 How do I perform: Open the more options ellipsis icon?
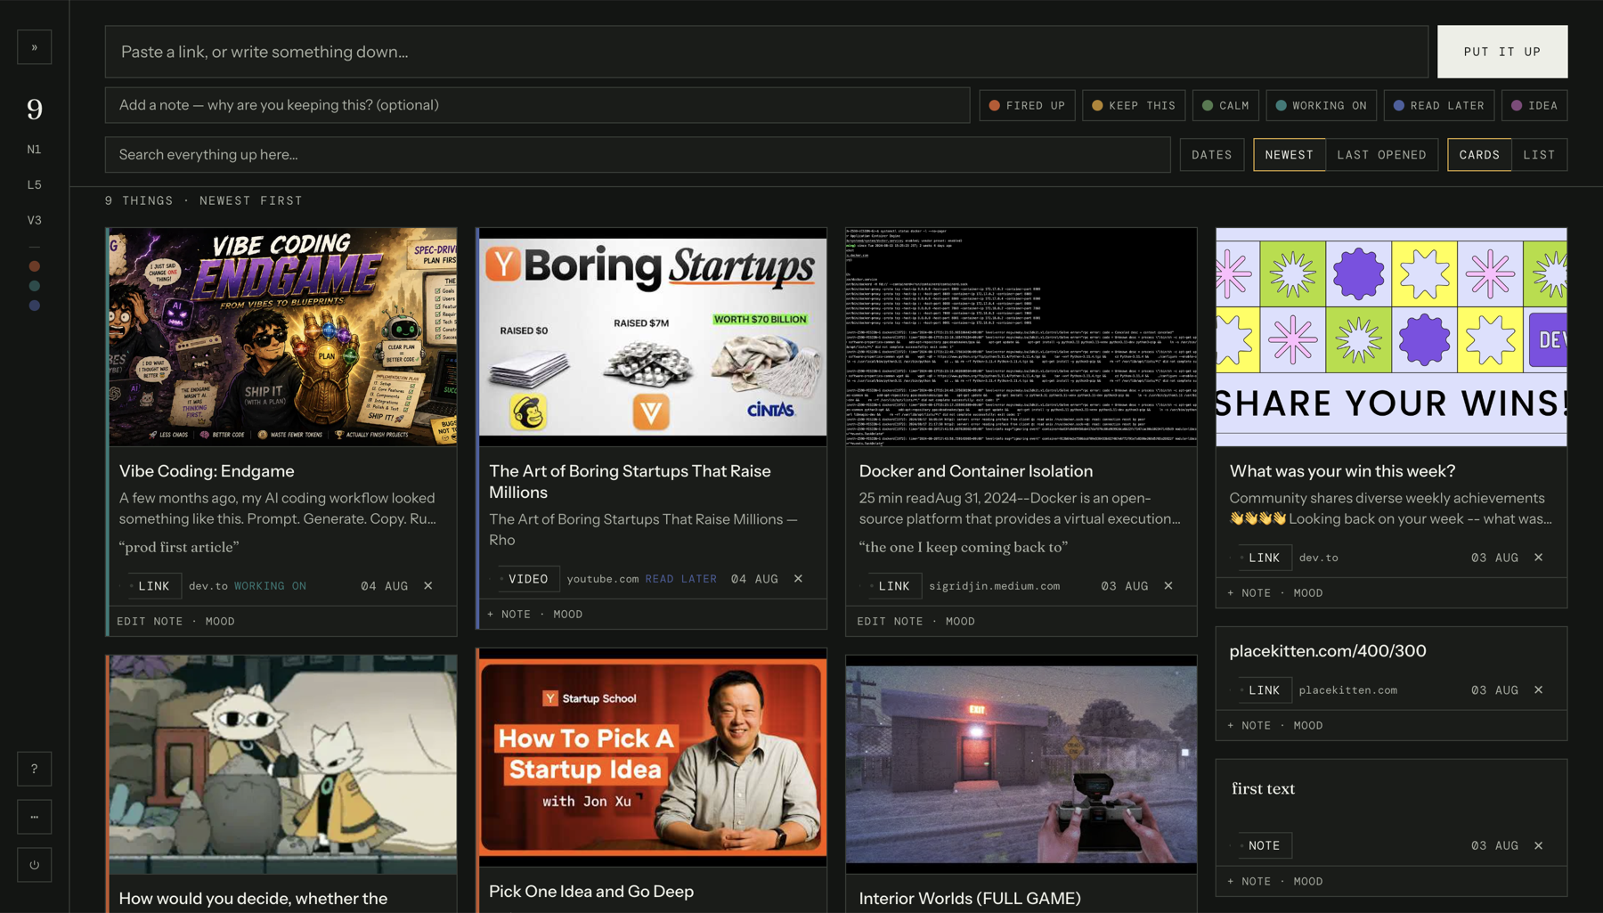click(34, 817)
